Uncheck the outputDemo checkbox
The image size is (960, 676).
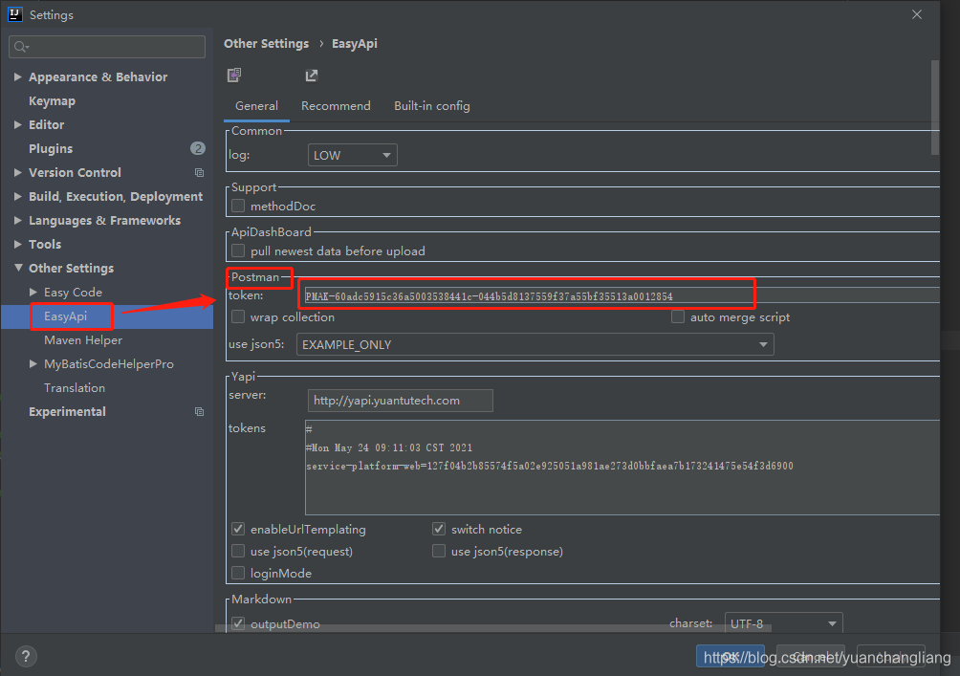click(238, 623)
